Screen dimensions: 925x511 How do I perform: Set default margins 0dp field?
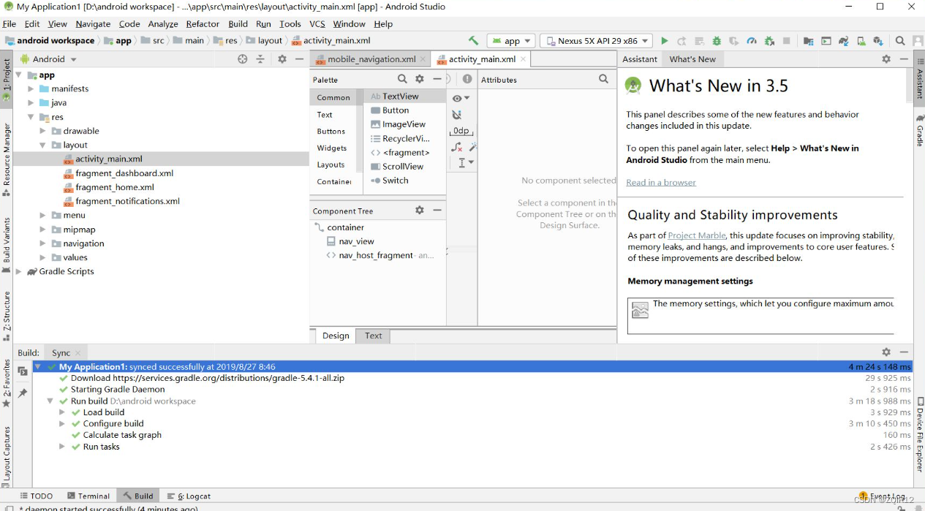(x=461, y=131)
